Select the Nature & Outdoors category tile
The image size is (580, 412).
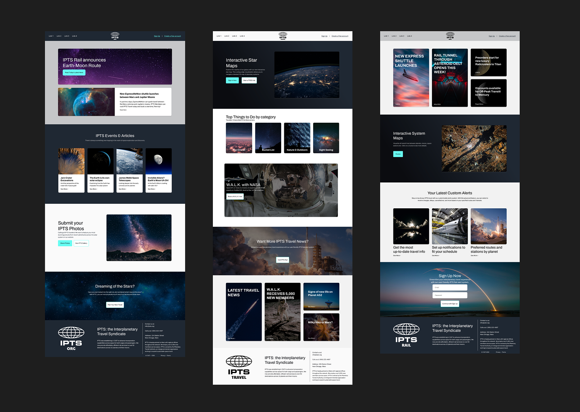pos(297,138)
